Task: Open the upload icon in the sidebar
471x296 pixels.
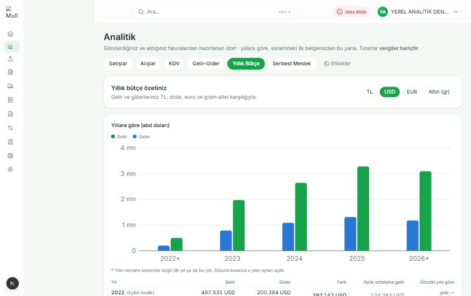Action: click(x=11, y=59)
